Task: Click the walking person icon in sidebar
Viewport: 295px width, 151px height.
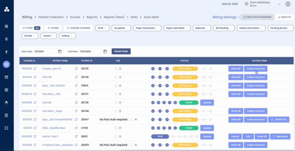Action: click(6, 52)
